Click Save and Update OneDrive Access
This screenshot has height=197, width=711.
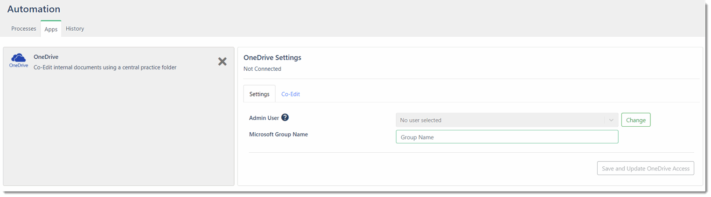tap(646, 169)
